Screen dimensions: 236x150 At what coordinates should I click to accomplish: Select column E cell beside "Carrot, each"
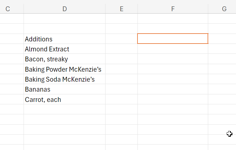tap(121, 99)
